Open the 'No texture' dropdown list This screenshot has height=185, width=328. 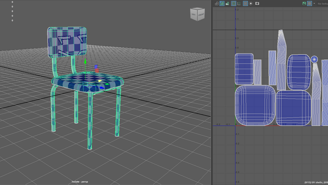pyautogui.click(x=322, y=4)
